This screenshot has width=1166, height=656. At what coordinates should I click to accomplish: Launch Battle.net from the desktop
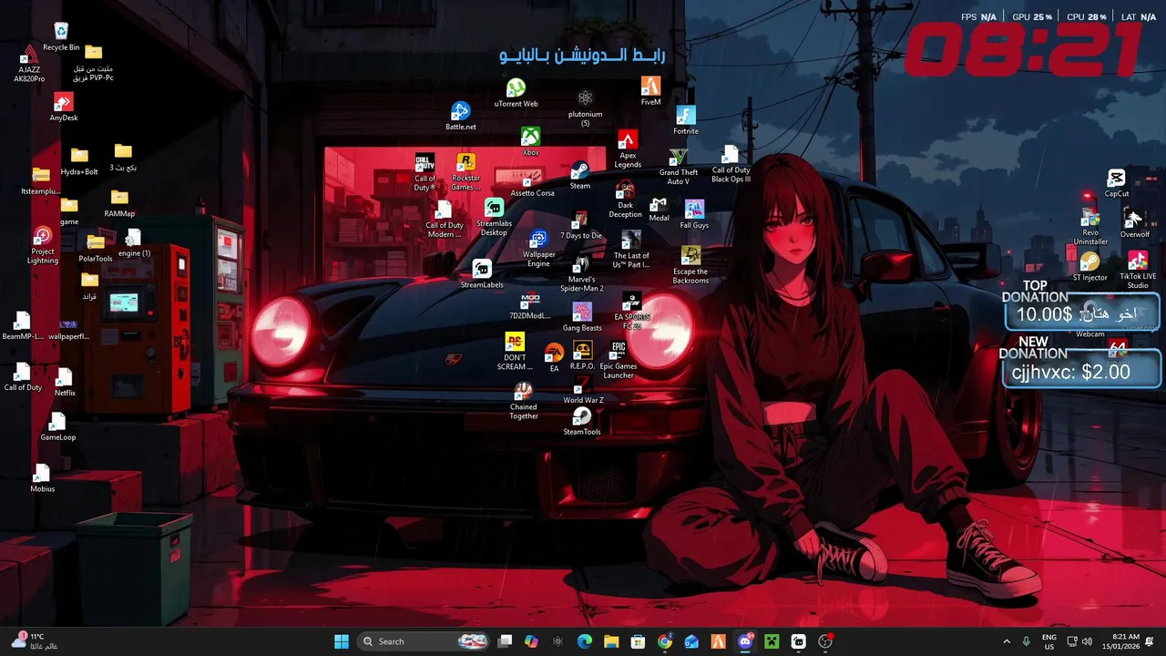pos(461,117)
